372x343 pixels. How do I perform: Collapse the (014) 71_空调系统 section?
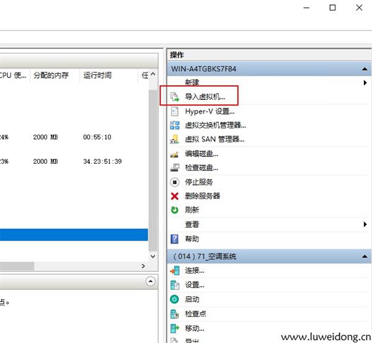[x=365, y=256]
